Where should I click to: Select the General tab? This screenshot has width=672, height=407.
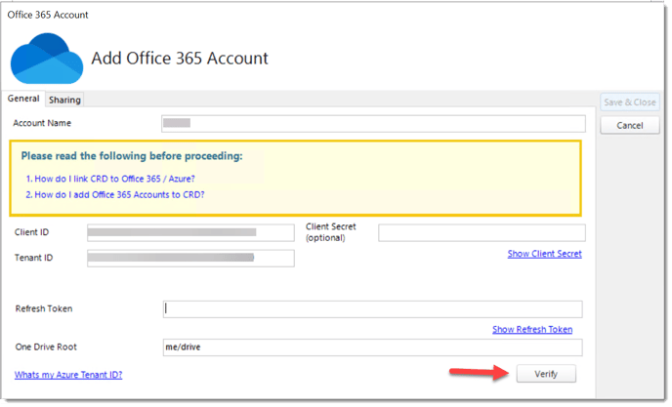click(23, 99)
